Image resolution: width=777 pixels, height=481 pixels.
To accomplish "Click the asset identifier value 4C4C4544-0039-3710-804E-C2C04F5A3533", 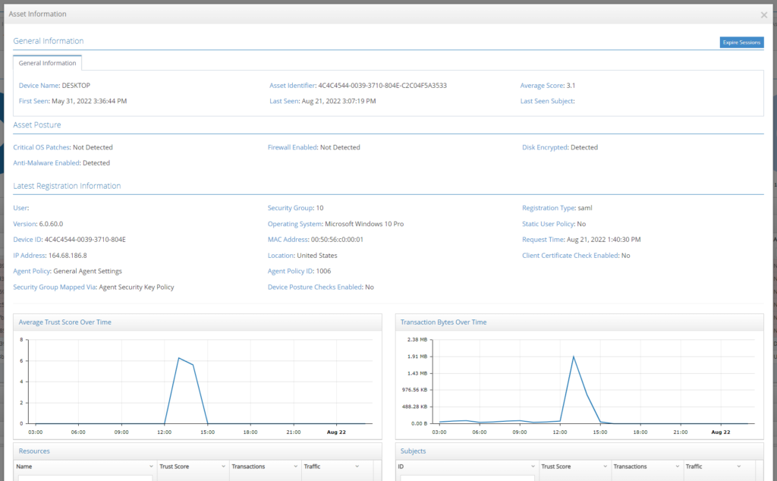I will pos(382,85).
